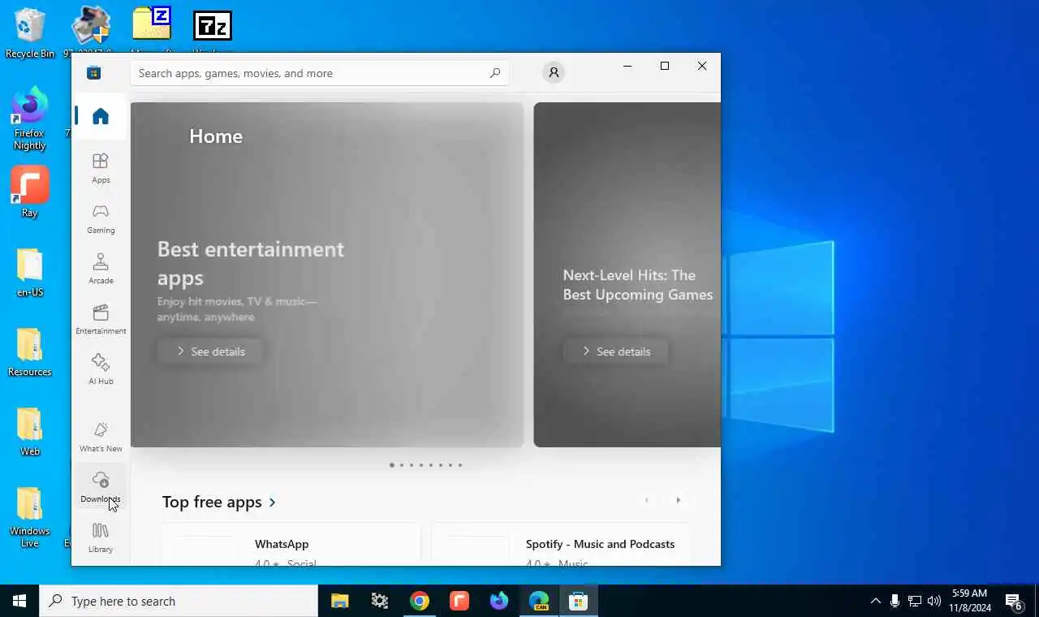Expand the Top free apps list
The image size is (1039, 617).
219,502
